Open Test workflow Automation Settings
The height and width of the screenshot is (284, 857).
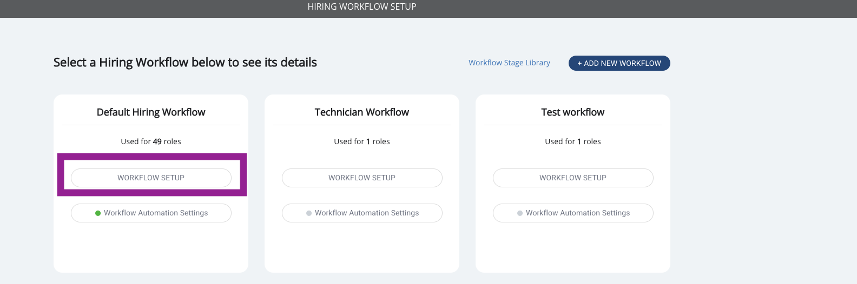[x=578, y=213]
